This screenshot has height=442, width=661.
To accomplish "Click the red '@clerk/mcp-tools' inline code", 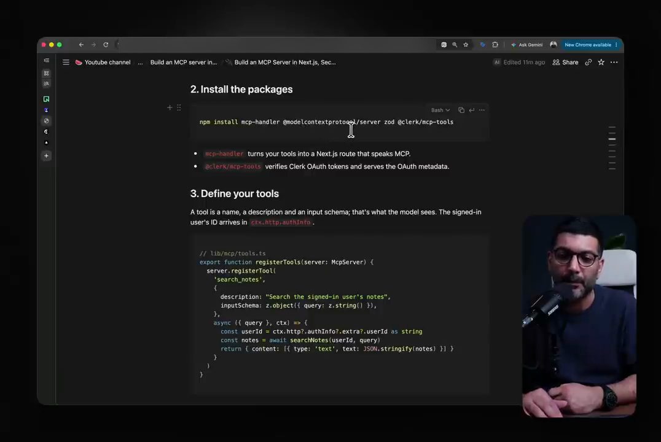I will [x=233, y=166].
